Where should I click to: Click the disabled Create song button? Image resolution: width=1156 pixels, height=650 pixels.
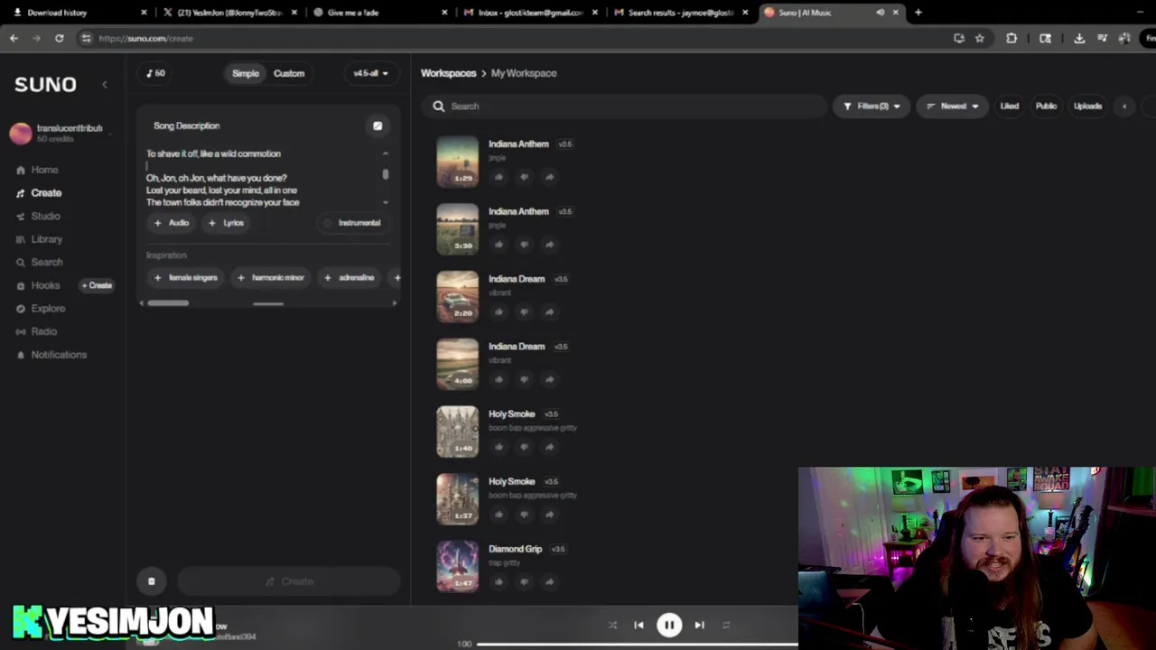[x=289, y=581]
